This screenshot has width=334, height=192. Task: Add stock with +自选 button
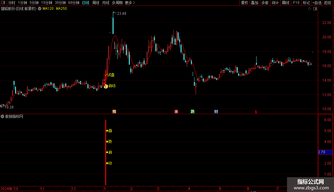coord(317,3)
